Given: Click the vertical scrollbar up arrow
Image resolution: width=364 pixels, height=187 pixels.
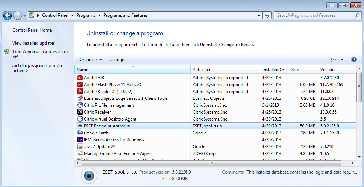Looking at the screenshot, I should pyautogui.click(x=359, y=69).
